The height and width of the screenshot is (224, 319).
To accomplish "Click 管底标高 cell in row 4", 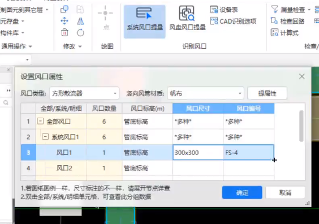I will [147, 168].
